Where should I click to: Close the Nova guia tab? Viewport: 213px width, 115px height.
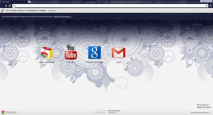pos(26,2)
